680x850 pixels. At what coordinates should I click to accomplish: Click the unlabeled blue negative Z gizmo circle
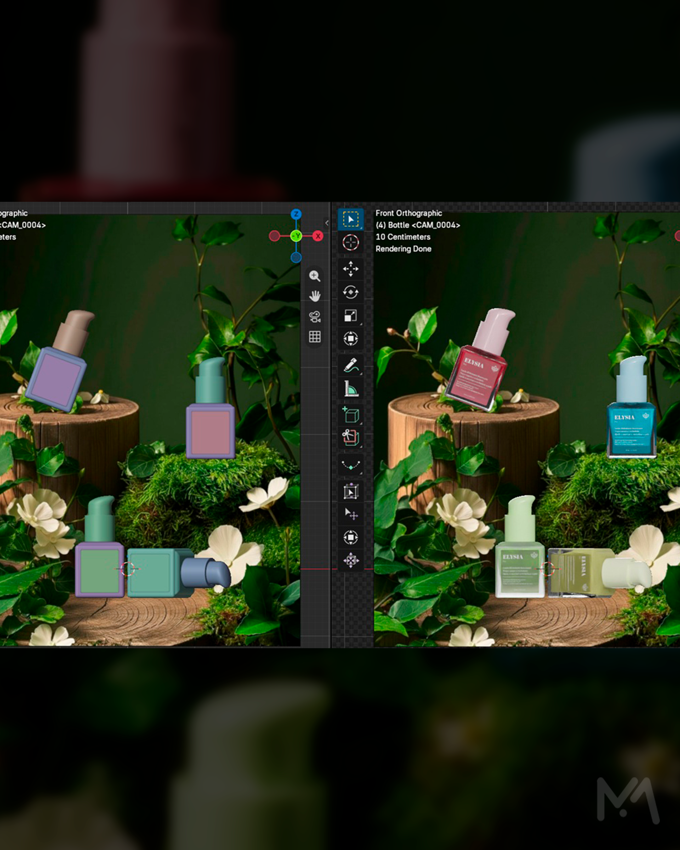pos(296,258)
